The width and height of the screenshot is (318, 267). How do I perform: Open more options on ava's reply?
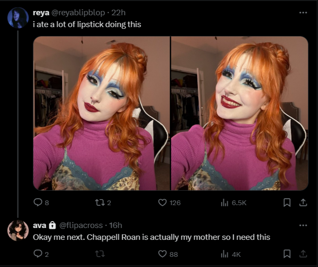pyautogui.click(x=303, y=225)
